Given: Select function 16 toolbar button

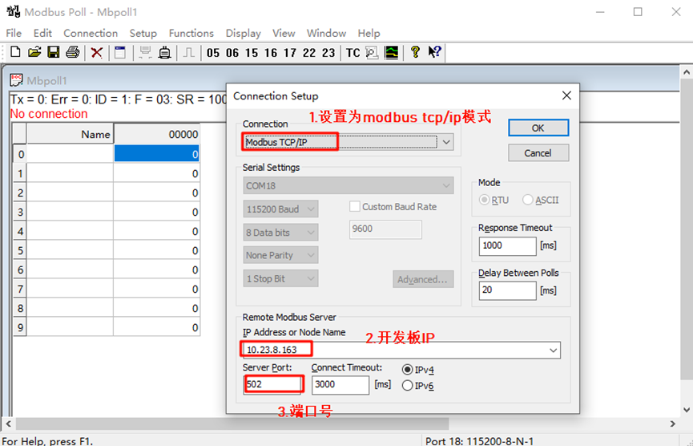Looking at the screenshot, I should (x=271, y=53).
